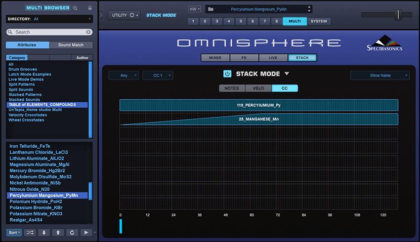The width and height of the screenshot is (420, 242).
Task: Select part 2 button
Action: [x=205, y=21]
